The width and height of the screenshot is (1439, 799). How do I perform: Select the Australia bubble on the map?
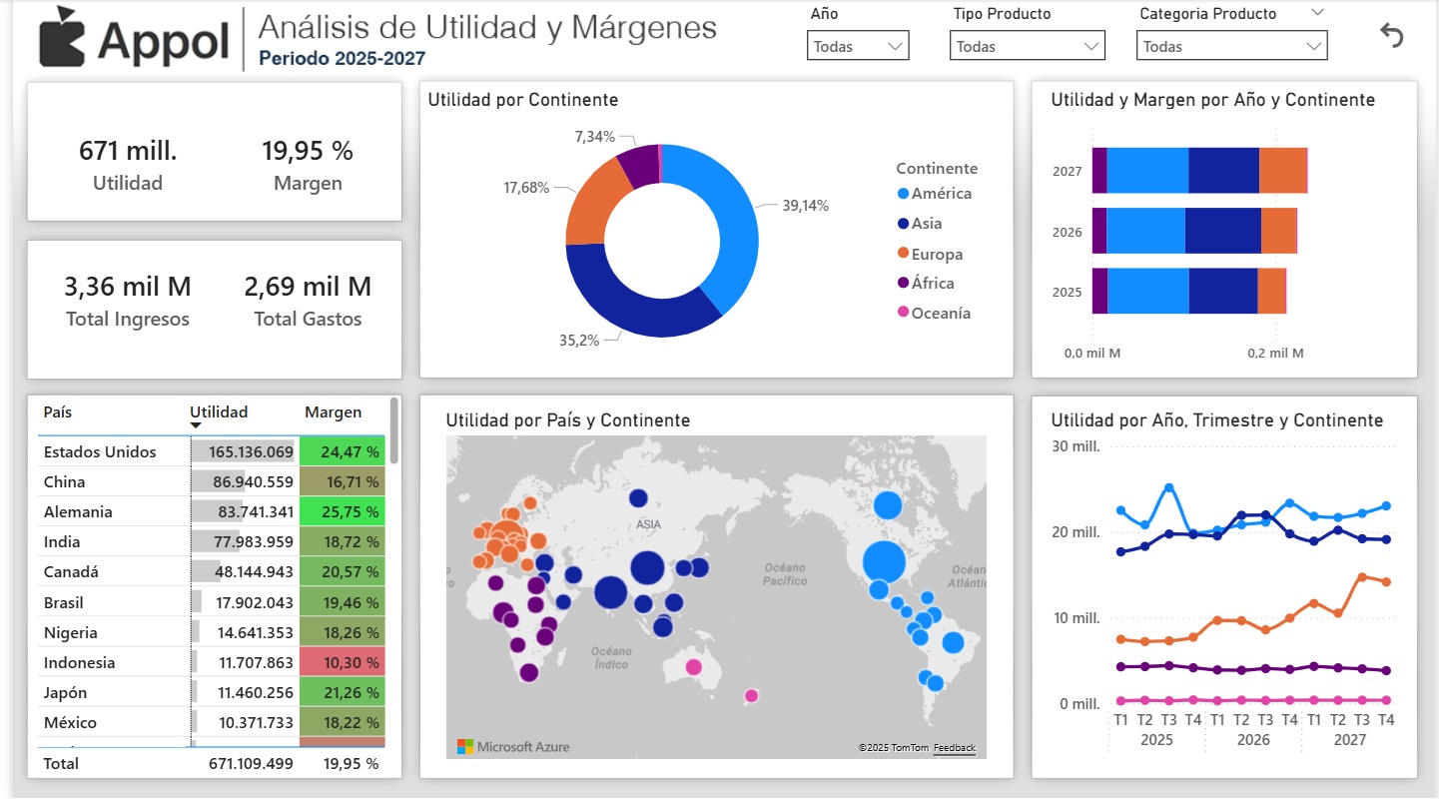693,666
